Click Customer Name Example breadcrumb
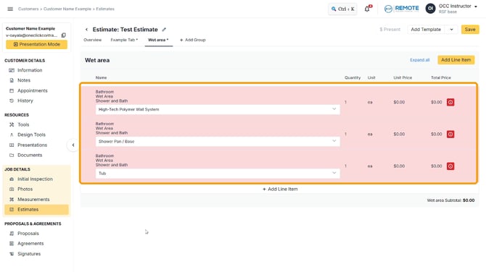This screenshot has width=486, height=272. click(x=67, y=9)
